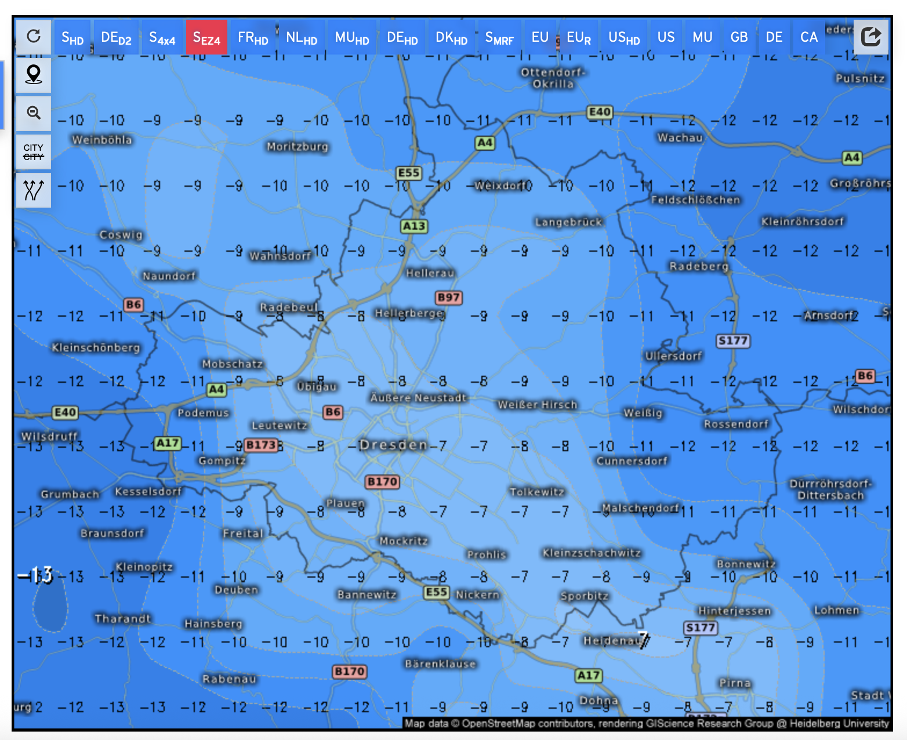Click the Dresden label on the map
The image size is (907, 740).
[x=393, y=445]
